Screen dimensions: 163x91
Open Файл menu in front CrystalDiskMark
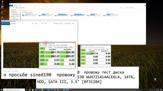[x=41, y=45]
